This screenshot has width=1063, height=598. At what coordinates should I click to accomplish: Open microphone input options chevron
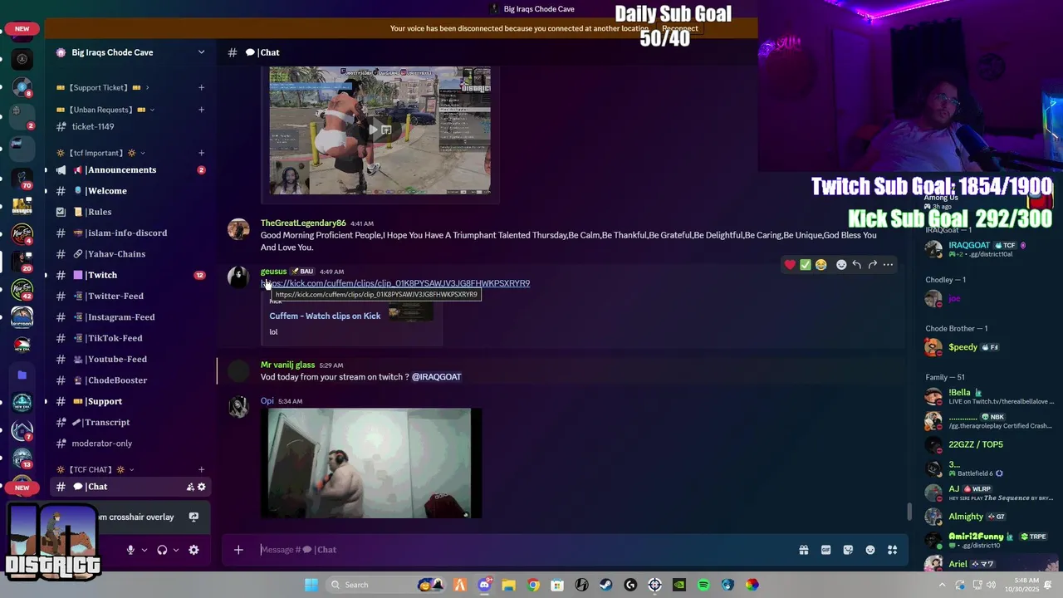(x=145, y=550)
